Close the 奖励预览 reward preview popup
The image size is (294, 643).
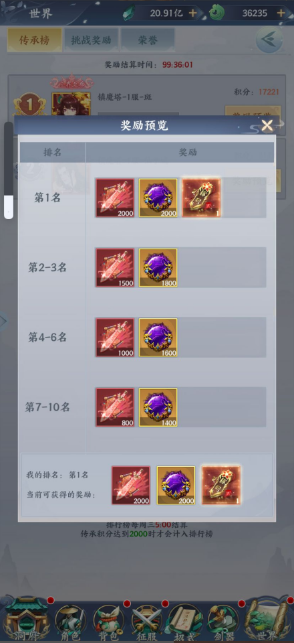tap(267, 125)
